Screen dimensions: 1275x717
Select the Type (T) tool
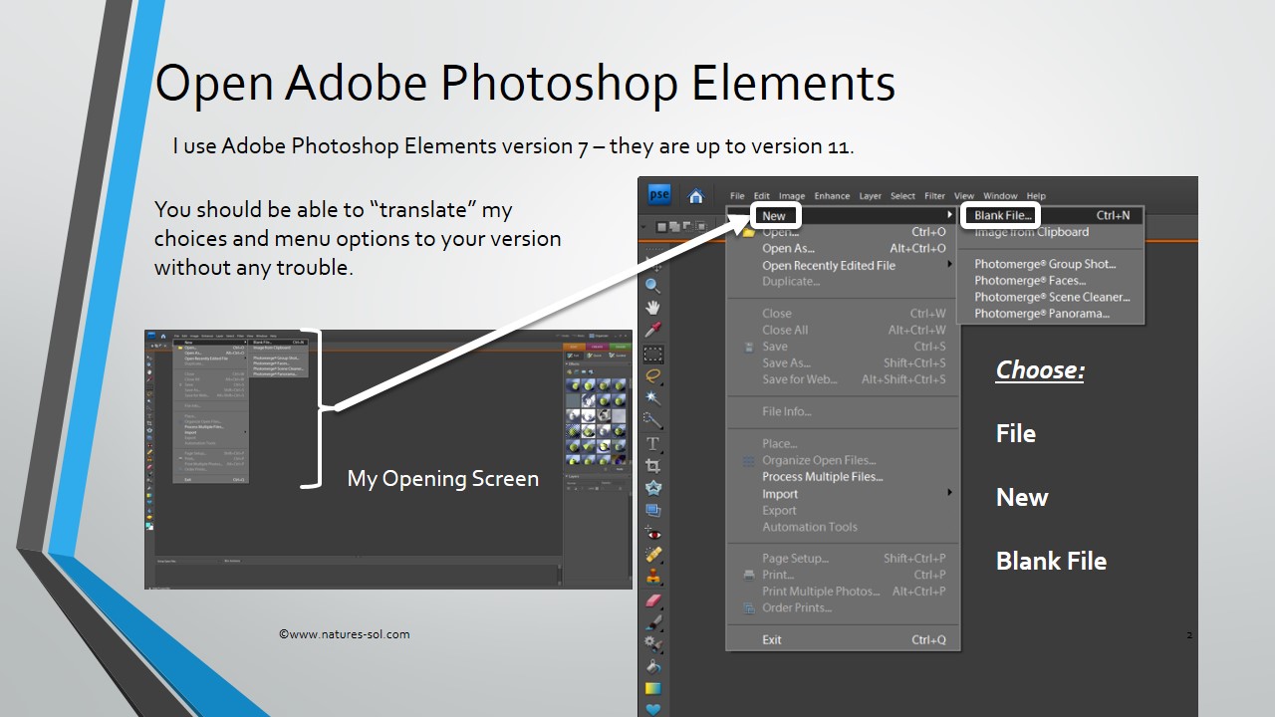(652, 443)
